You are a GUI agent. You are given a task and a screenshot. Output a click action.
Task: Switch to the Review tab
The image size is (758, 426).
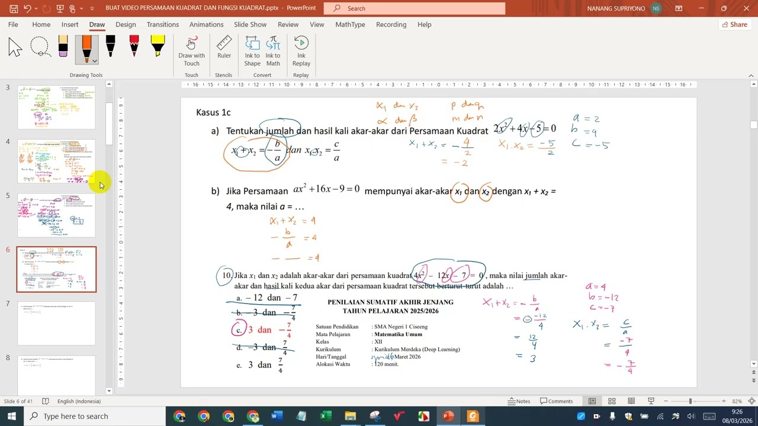click(x=288, y=24)
